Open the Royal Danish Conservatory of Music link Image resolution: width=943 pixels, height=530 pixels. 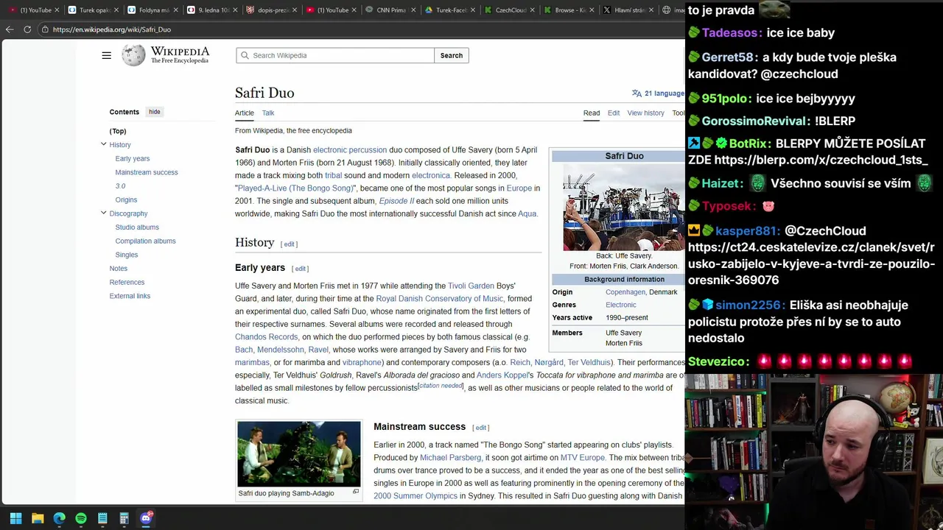point(440,299)
